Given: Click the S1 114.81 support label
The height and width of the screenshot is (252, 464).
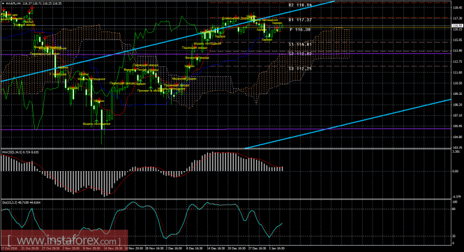Looking at the screenshot, I should 300,45.
